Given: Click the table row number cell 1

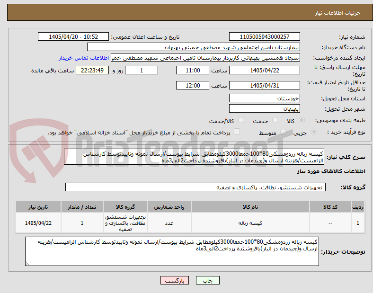Looking at the screenshot, I should [x=358, y=223].
